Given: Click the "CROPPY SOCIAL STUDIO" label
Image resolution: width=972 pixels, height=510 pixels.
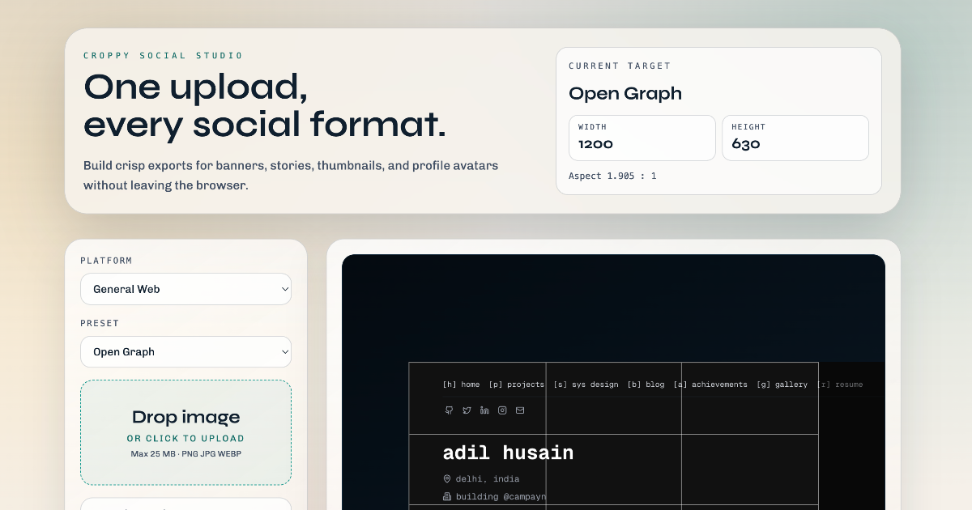Looking at the screenshot, I should point(163,56).
